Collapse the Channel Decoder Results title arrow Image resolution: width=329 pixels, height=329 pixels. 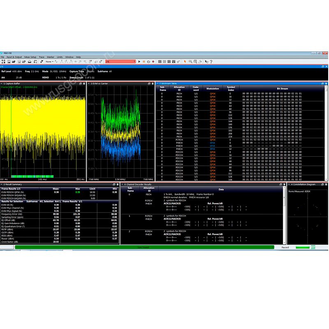(122, 184)
